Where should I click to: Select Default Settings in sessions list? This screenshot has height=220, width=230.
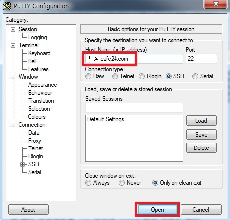click(x=106, y=119)
